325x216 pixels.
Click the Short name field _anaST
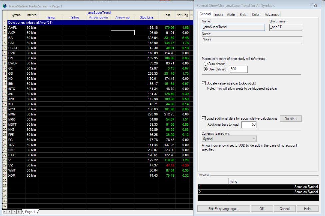coord(286,27)
